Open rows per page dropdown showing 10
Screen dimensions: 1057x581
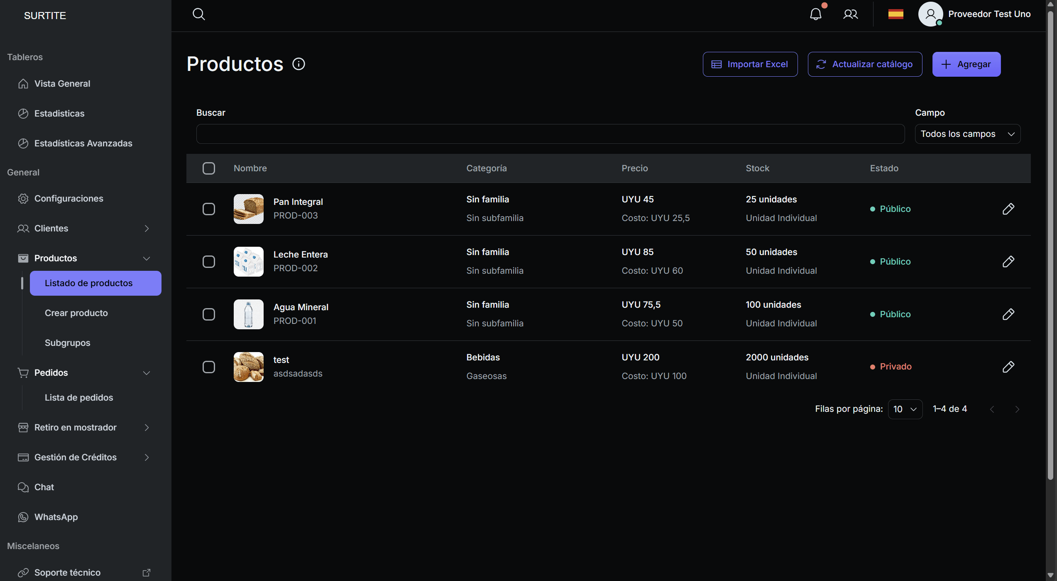click(x=905, y=409)
